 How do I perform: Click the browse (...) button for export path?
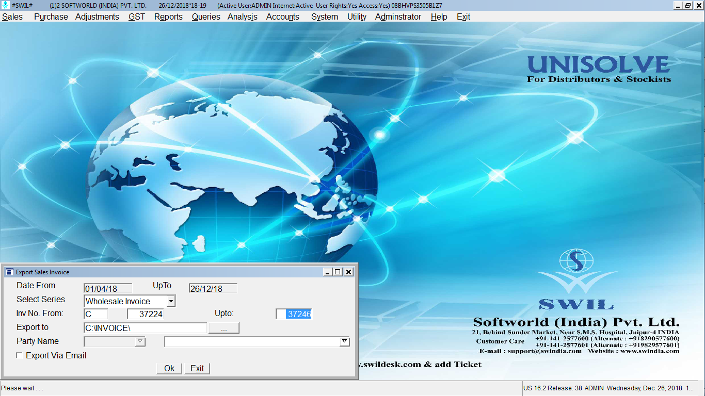(x=223, y=328)
